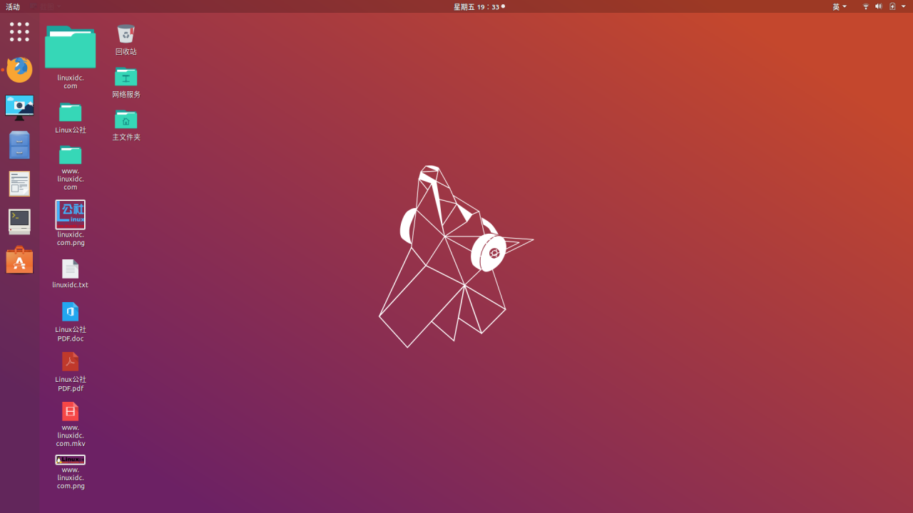Open Ubuntu Software from the dock
The height and width of the screenshot is (513, 913).
click(19, 260)
